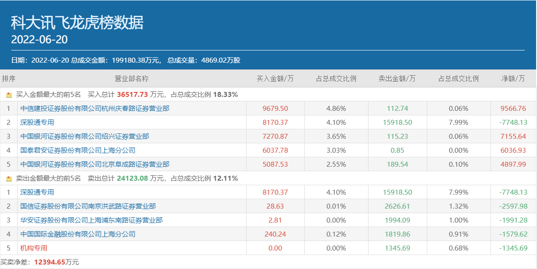This screenshot has height=269, width=537.
Task: Click the 营业部名称 column header
Action: [131, 79]
